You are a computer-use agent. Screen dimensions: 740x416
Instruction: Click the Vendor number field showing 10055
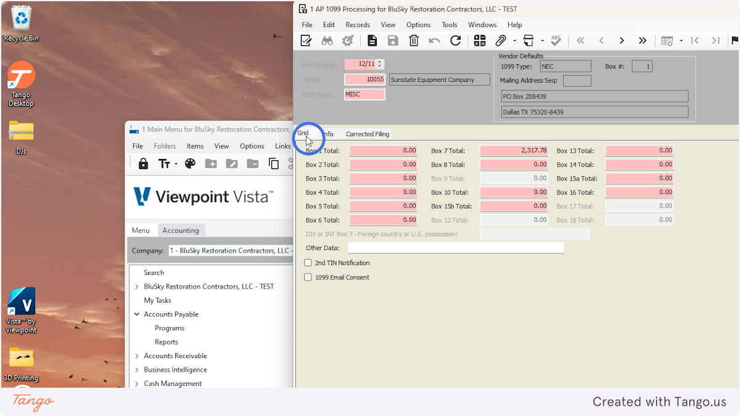point(365,80)
